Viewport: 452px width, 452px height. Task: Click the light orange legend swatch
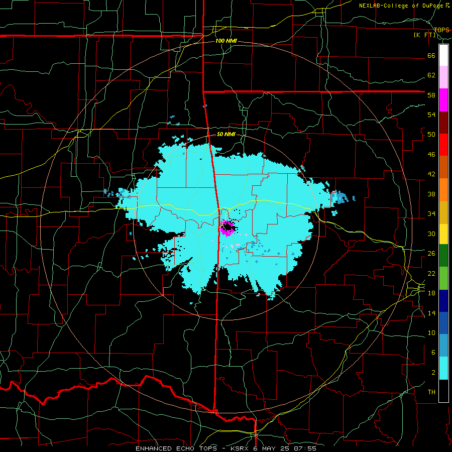pyautogui.click(x=443, y=190)
